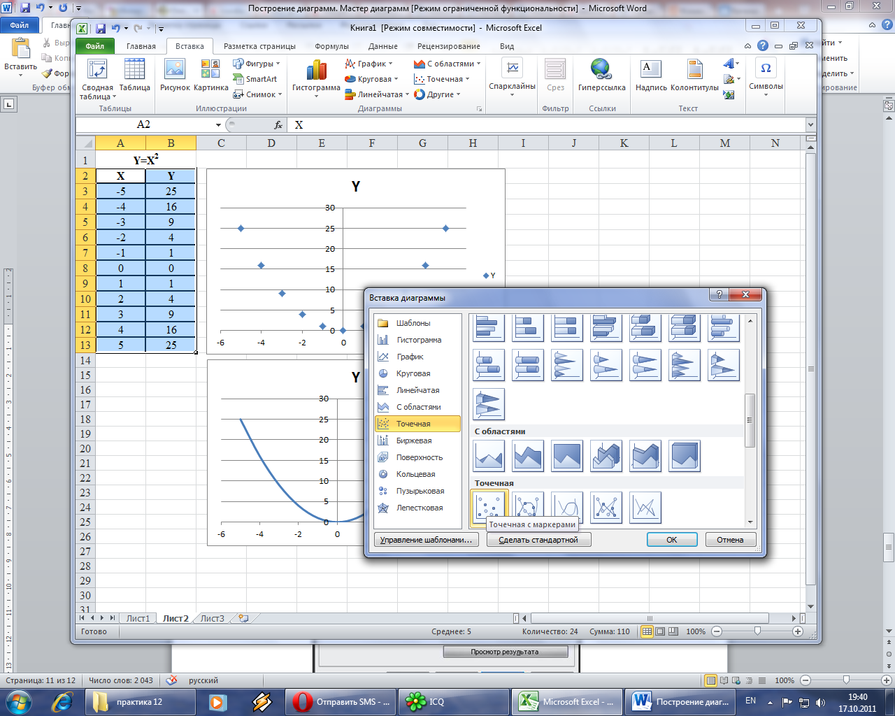Open ICQ from taskbar
Screen dimensions: 895x716
[452, 701]
